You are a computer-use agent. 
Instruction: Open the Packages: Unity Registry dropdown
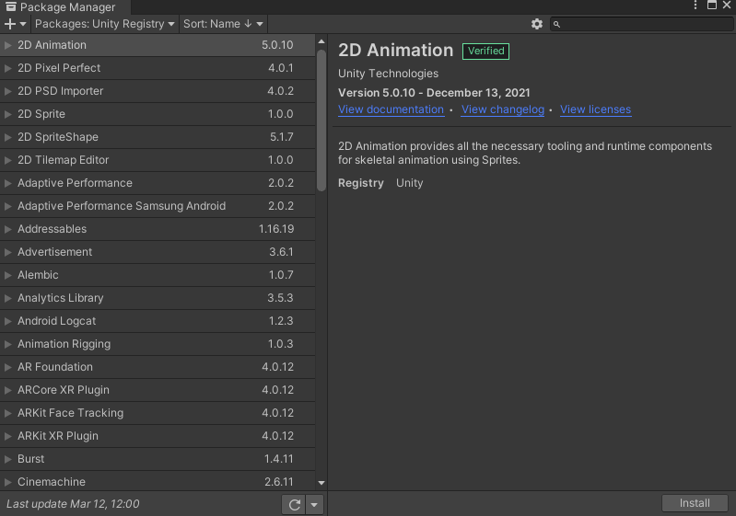pos(105,24)
